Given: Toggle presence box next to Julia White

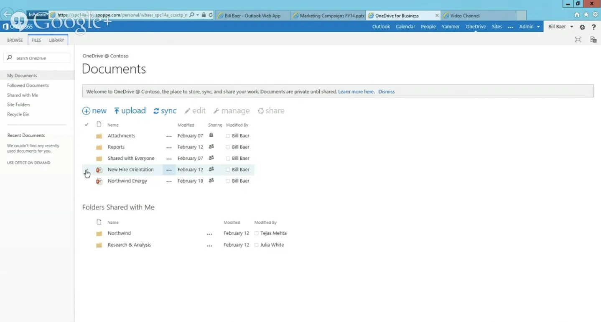Looking at the screenshot, I should coord(256,245).
